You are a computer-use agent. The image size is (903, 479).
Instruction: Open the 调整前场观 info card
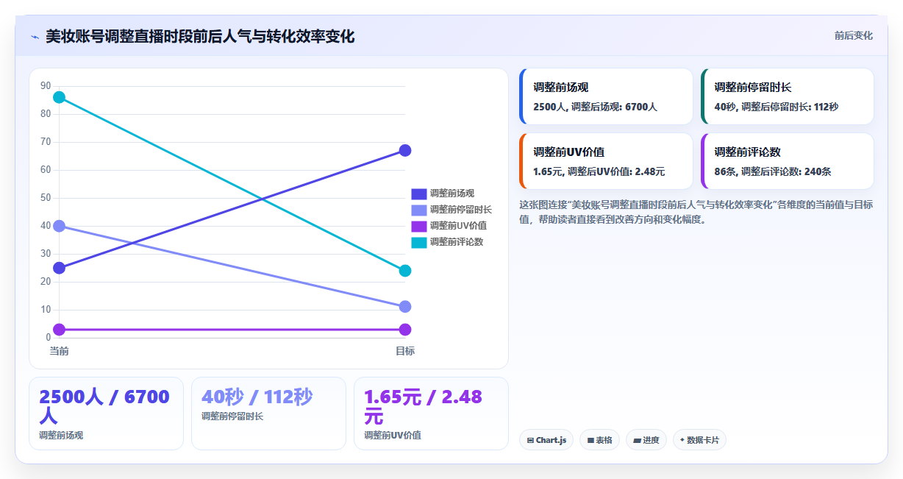pyautogui.click(x=606, y=96)
